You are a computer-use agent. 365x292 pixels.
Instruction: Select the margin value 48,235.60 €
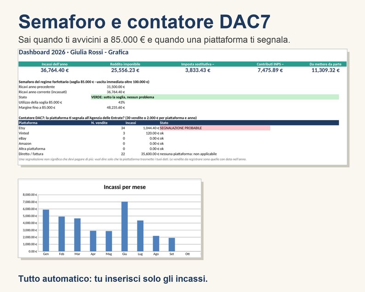[x=116, y=108]
